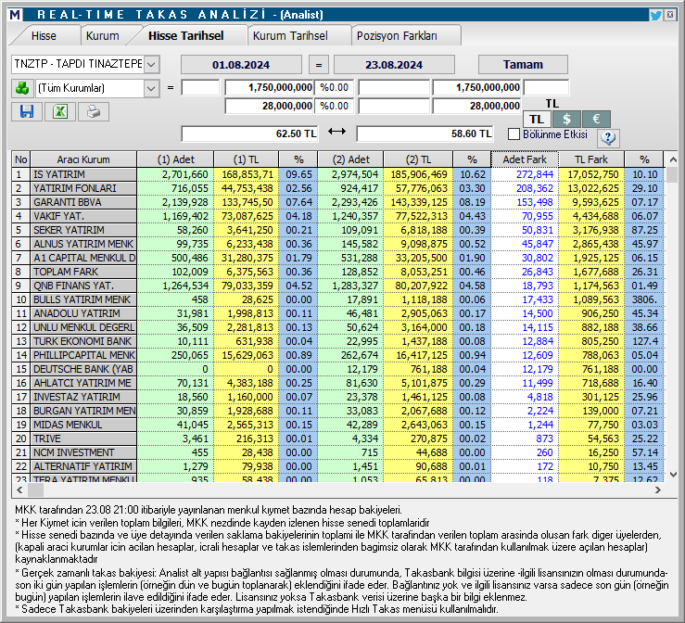Image resolution: width=685 pixels, height=623 pixels.
Task: Sort by TL Fark column header
Action: [591, 159]
